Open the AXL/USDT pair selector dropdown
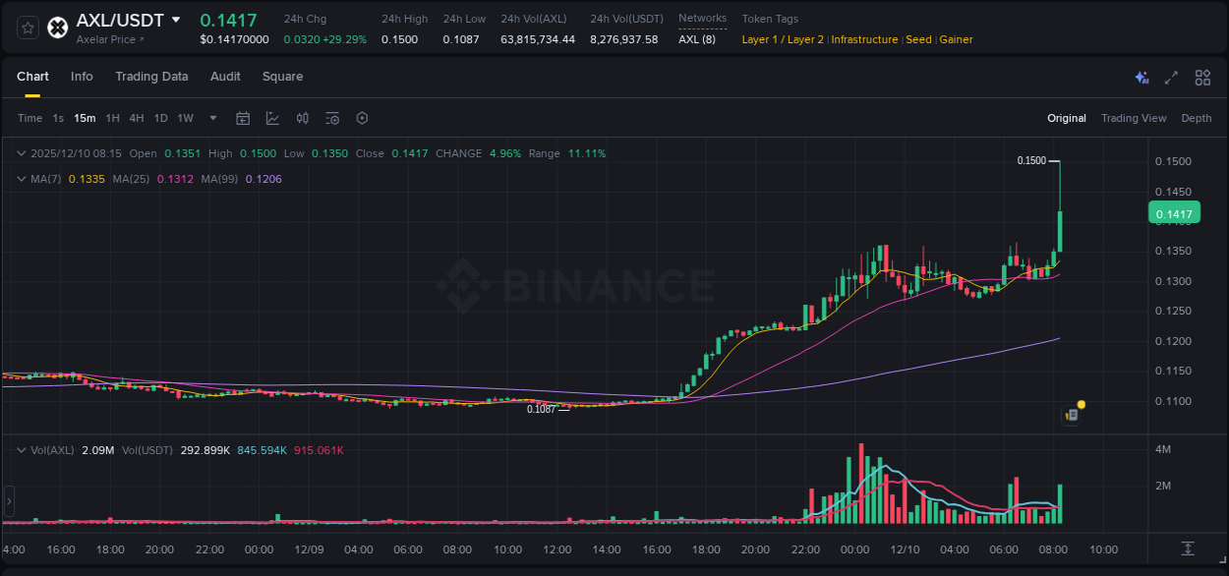 point(120,19)
